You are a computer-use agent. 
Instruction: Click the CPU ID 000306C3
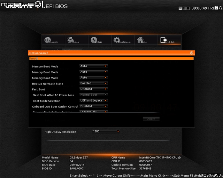click(146, 161)
